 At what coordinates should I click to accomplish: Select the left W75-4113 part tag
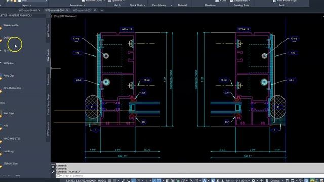point(127,29)
